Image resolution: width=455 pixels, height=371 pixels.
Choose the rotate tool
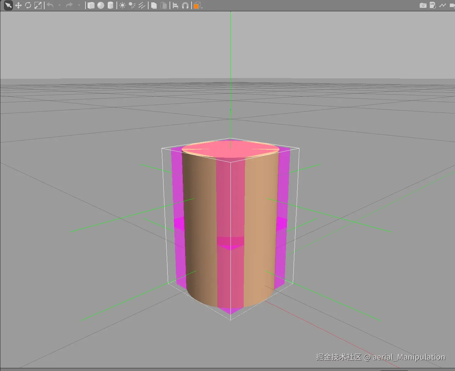pyautogui.click(x=28, y=5)
